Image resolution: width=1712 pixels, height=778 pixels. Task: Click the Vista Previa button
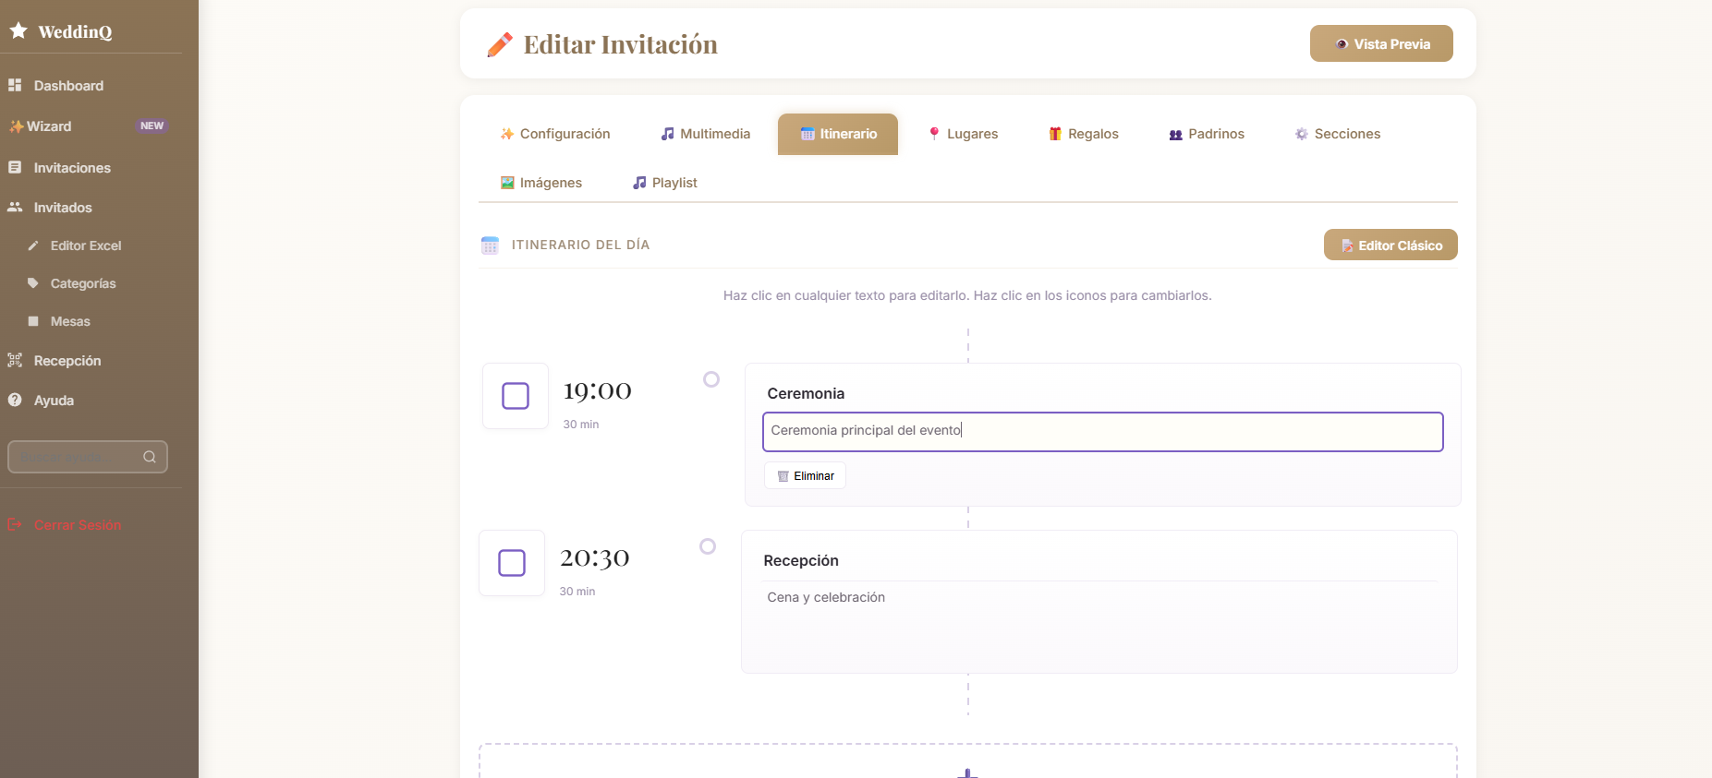pos(1381,43)
